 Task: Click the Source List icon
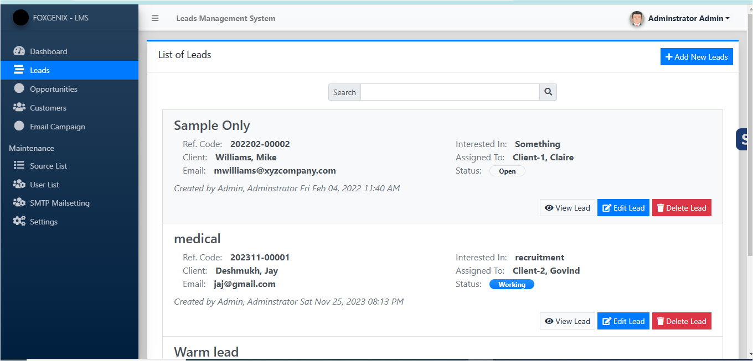pos(19,165)
